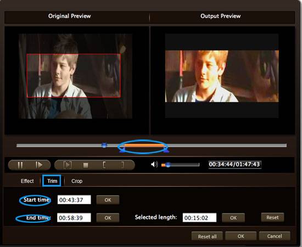This screenshot has height=247, width=302.
Task: Click the play-selection bracket icon
Action: (68, 165)
